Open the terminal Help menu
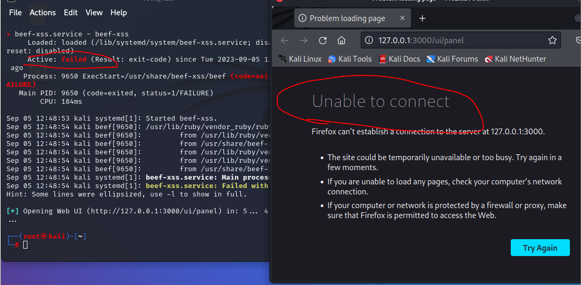The height and width of the screenshot is (285, 581). coord(118,13)
